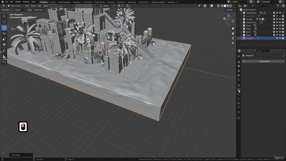Switch to rendered viewport shading
The height and width of the screenshot is (161, 286).
(x=231, y=6)
